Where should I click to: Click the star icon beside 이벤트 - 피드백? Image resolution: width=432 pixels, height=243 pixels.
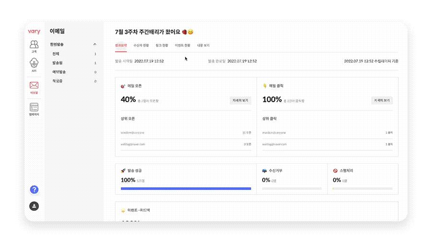tap(123, 210)
